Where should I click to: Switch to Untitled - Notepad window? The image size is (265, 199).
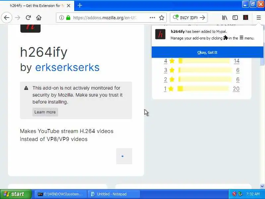point(114,194)
